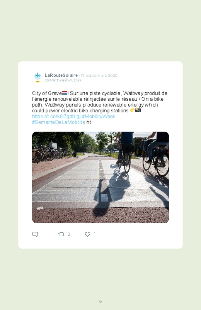Click the page number 6
This screenshot has width=201, height=310.
click(x=100, y=301)
